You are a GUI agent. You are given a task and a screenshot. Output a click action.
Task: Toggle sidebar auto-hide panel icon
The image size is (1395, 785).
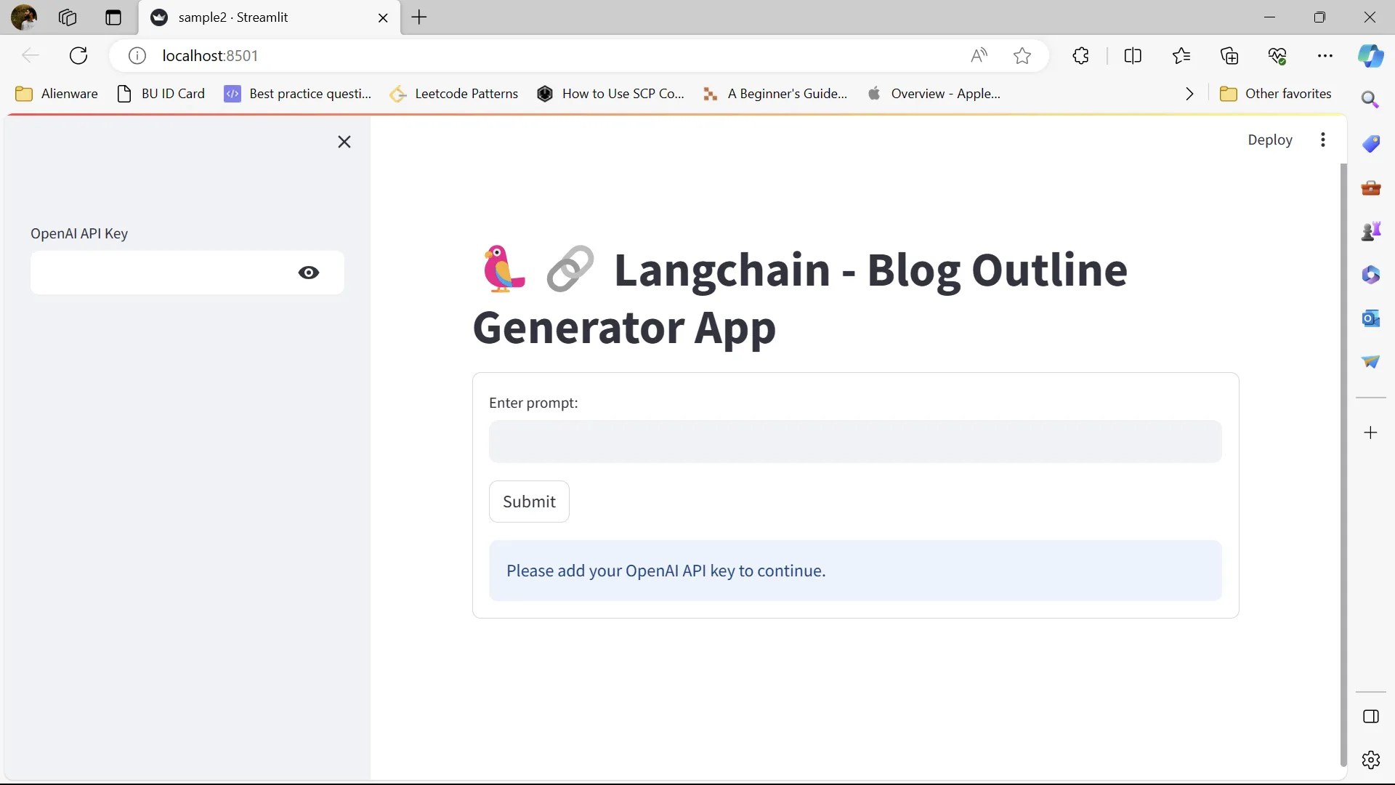[x=1371, y=717]
